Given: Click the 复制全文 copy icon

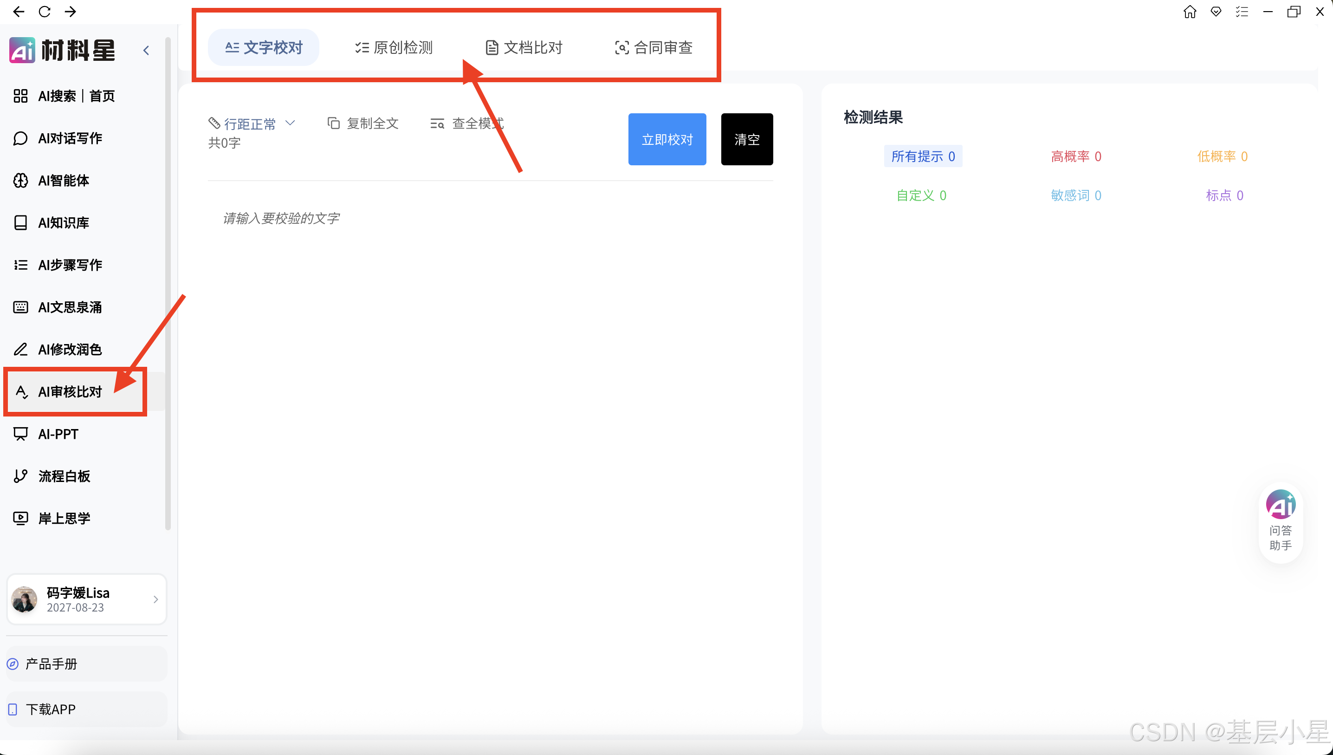Looking at the screenshot, I should pos(334,124).
